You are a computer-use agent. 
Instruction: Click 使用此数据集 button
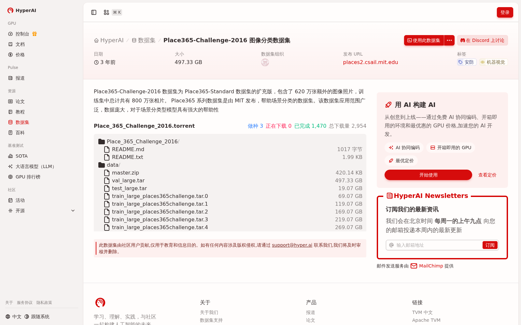(x=424, y=40)
